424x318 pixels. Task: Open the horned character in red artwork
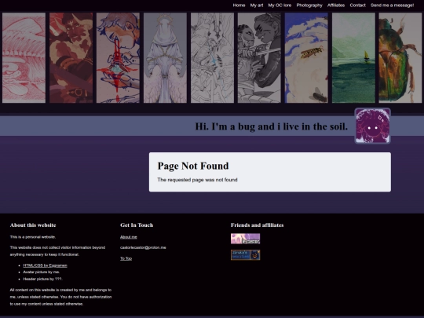coord(71,57)
